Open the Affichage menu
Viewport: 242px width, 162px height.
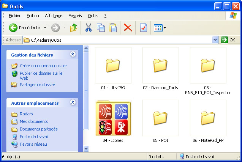coord(54,16)
